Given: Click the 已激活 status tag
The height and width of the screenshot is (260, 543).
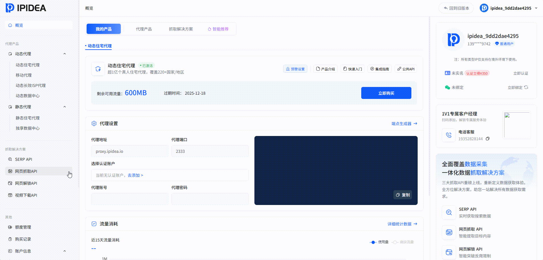Looking at the screenshot, I should point(146,66).
